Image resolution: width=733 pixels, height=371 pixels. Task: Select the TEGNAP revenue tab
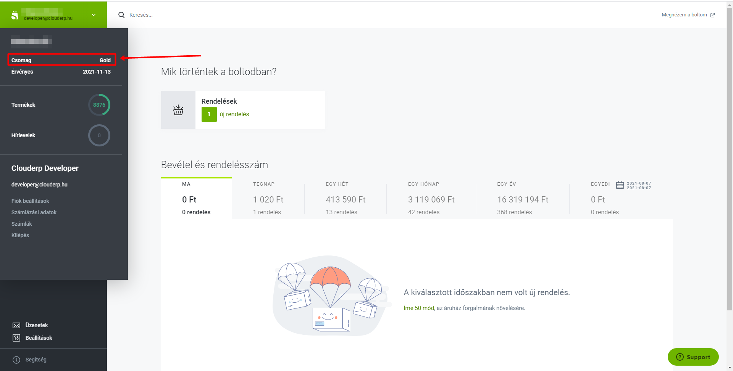pyautogui.click(x=268, y=198)
